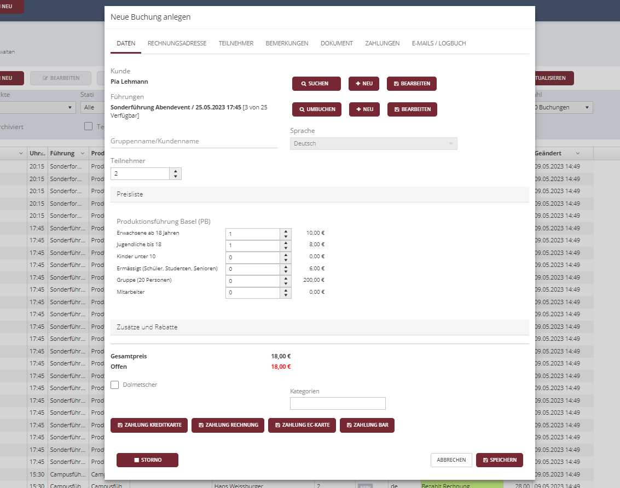Choose Zahlung EC-Karte payment button
The height and width of the screenshot is (488, 620).
[302, 425]
